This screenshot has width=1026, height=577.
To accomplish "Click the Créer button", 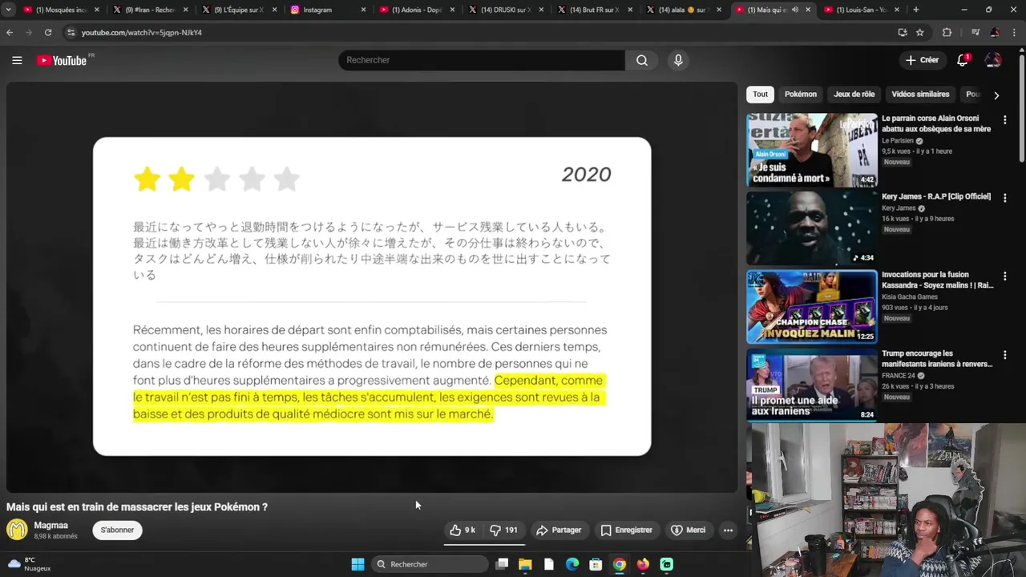I will (922, 60).
